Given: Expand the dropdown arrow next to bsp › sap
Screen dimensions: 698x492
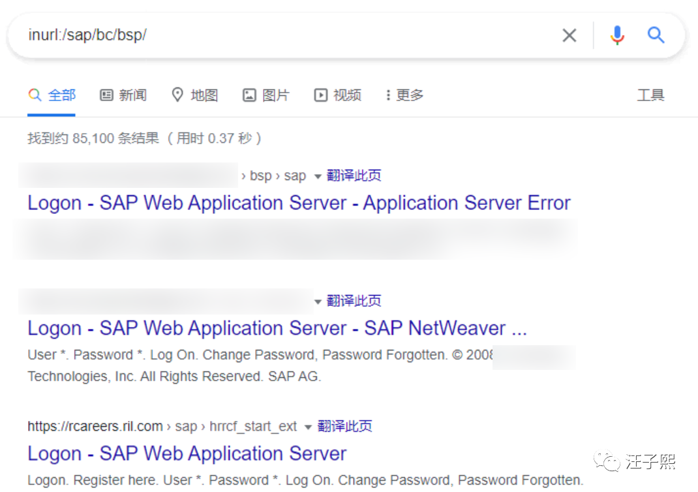Looking at the screenshot, I should [x=318, y=176].
